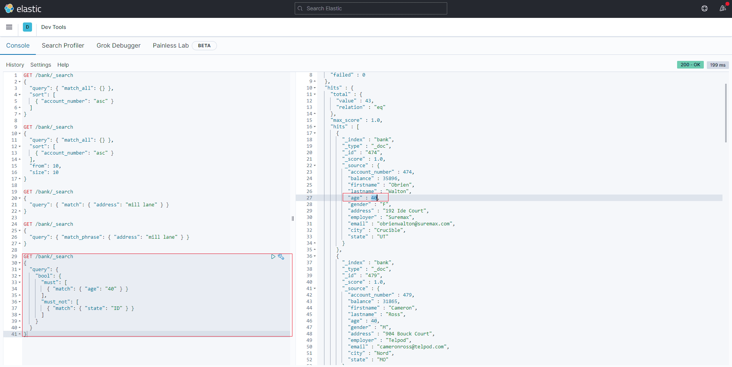The width and height of the screenshot is (732, 367).
Task: Open console Settings
Action: 40,65
